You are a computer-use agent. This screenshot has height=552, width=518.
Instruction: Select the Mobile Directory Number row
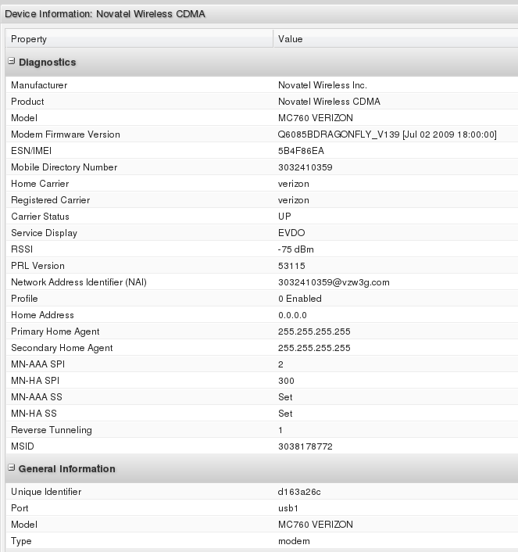pyautogui.click(x=64, y=167)
